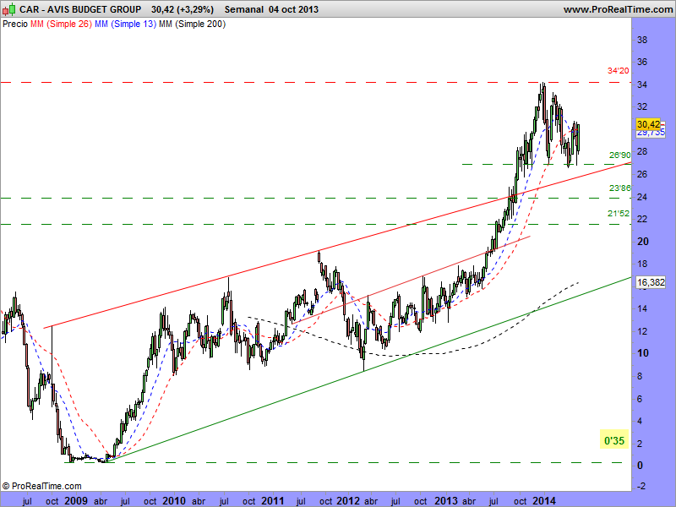The image size is (676, 507).
Task: Click the 38 value on price axis
Action: point(642,40)
